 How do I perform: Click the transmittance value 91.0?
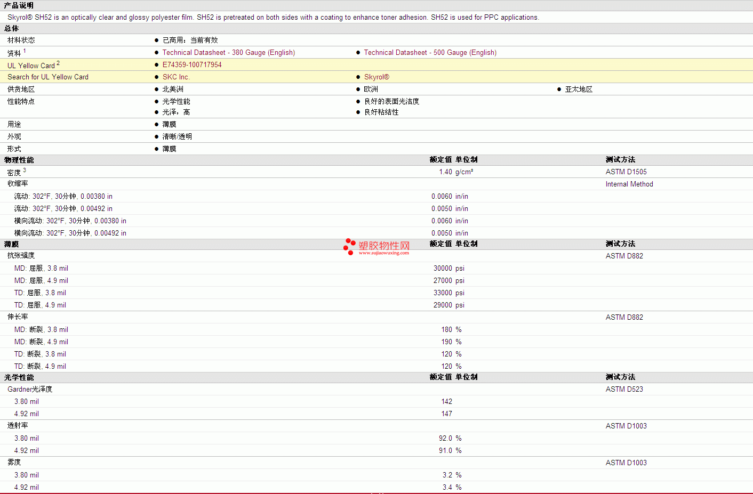tap(445, 450)
